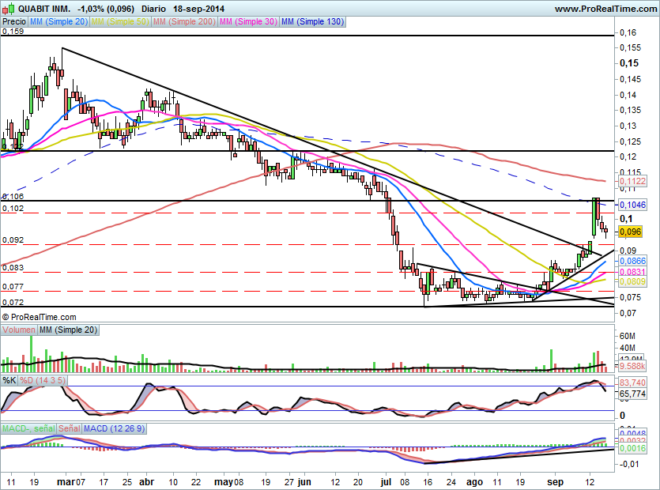The height and width of the screenshot is (490, 660).
Task: Select the MM (Simple 130) legend tag
Action: tap(312, 22)
